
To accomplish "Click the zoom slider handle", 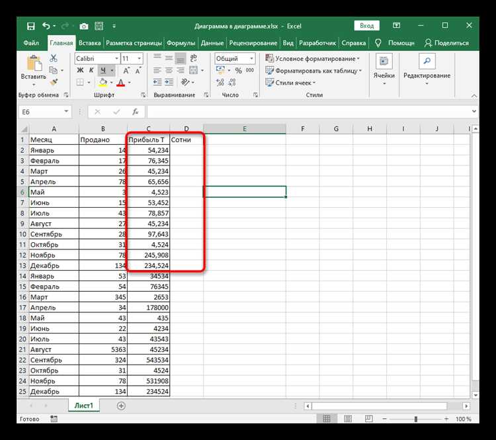I will click(x=416, y=419).
